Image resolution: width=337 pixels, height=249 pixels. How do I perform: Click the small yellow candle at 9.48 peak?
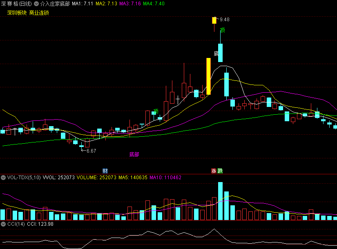[x=214, y=20]
